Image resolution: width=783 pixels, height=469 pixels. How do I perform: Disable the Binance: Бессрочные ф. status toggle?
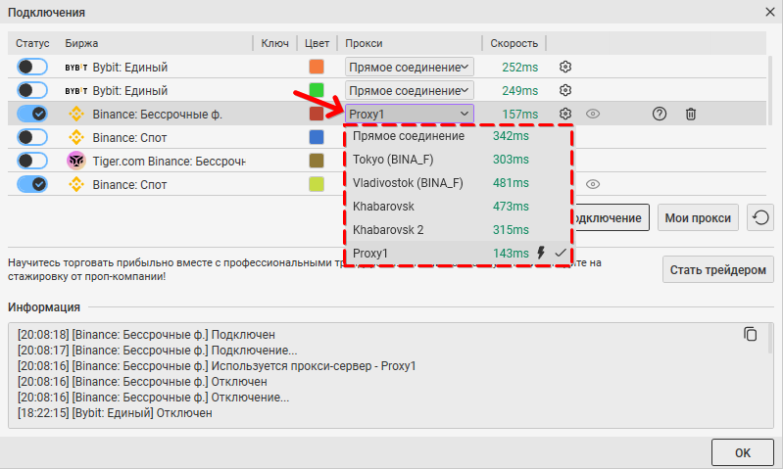click(x=32, y=114)
